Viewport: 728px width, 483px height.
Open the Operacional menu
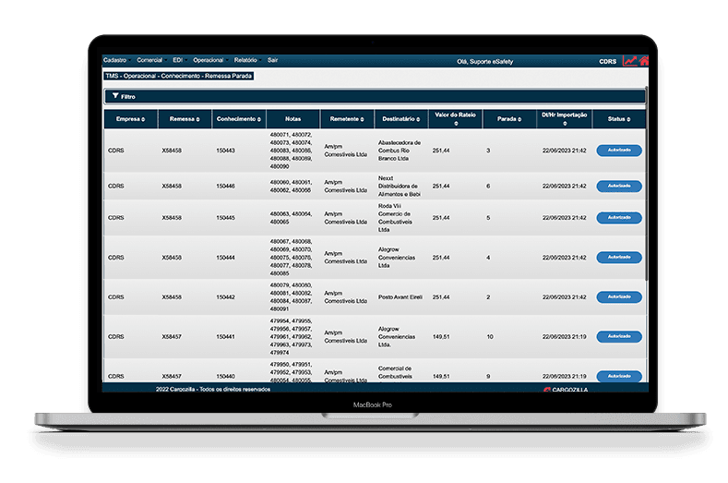point(209,60)
